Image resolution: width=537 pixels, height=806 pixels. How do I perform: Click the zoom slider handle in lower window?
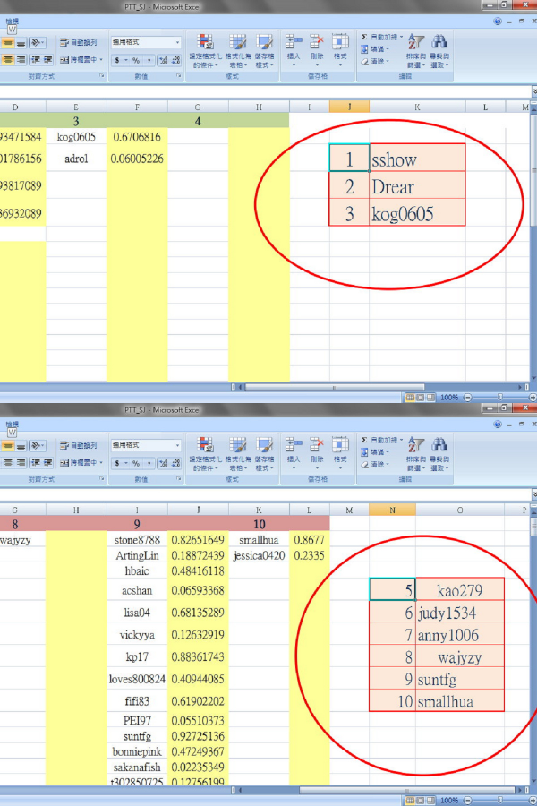coord(500,801)
